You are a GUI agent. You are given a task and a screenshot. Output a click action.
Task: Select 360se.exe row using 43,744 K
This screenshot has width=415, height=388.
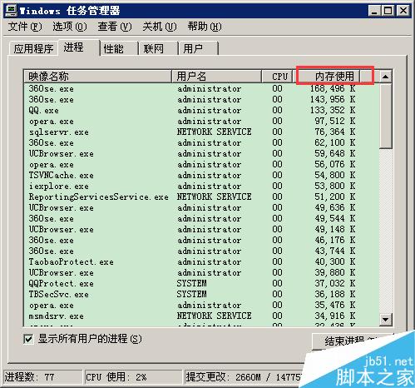point(201,251)
